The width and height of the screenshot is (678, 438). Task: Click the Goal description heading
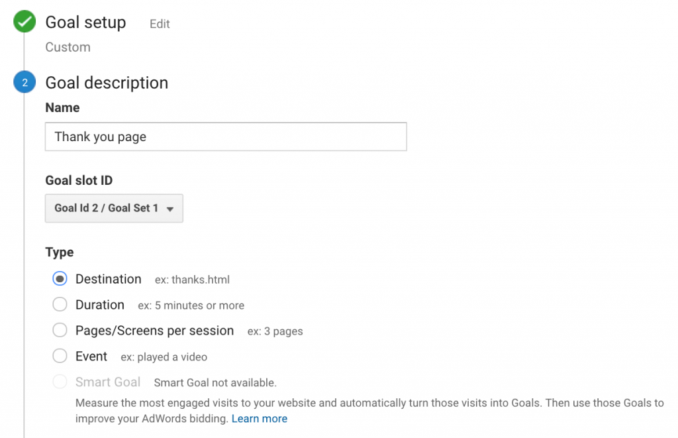(x=107, y=83)
